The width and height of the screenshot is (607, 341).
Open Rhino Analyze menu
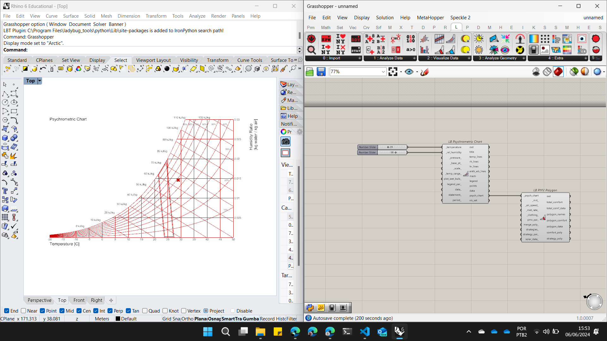coord(197,16)
